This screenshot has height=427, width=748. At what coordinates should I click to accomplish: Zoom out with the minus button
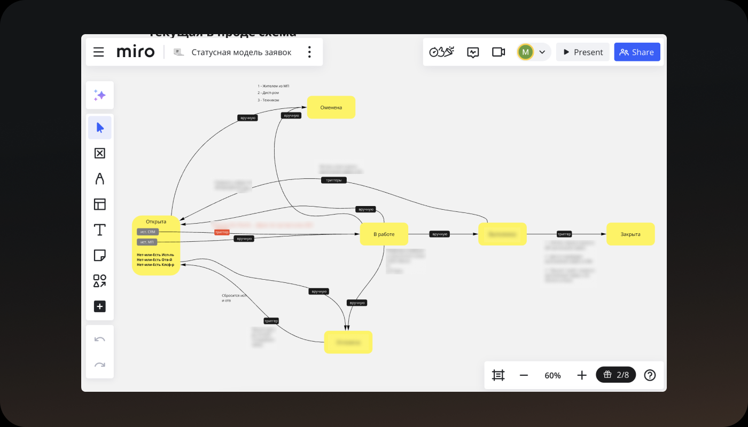click(524, 375)
